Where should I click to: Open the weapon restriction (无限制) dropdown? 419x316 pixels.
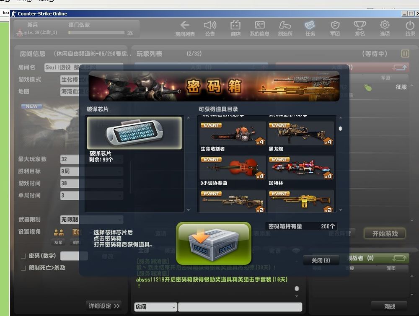(x=92, y=220)
